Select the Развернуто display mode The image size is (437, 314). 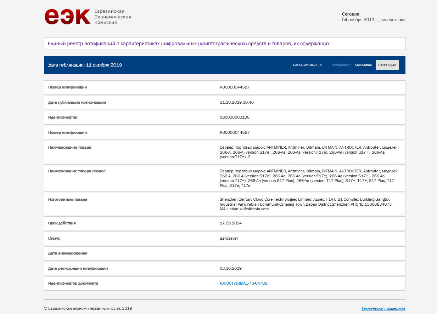pos(387,65)
